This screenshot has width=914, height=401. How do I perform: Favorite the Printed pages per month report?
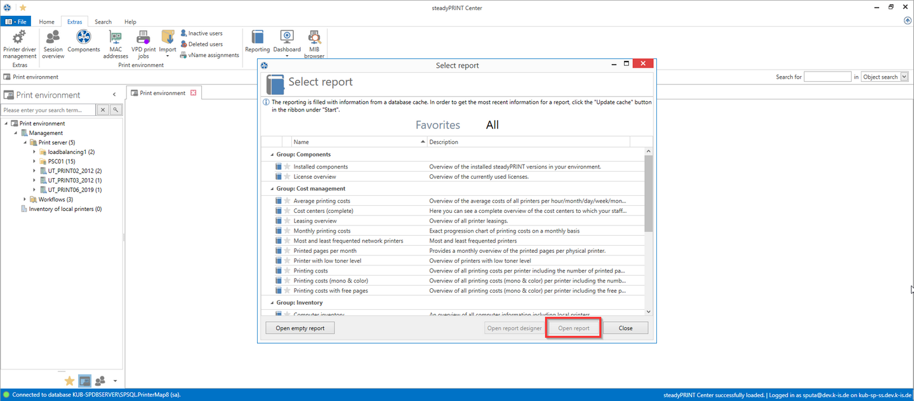287,251
